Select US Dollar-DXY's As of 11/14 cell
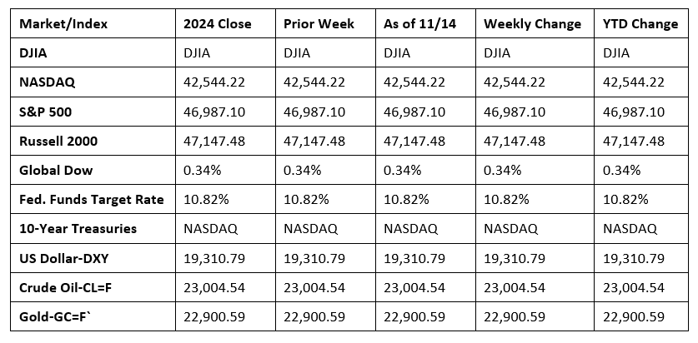 pos(414,257)
